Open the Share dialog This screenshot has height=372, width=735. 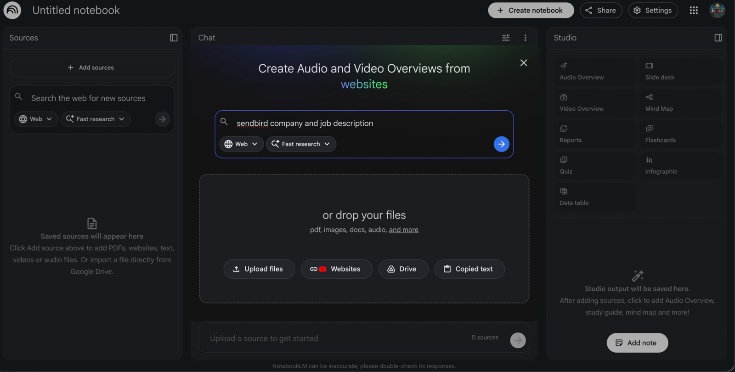[601, 10]
